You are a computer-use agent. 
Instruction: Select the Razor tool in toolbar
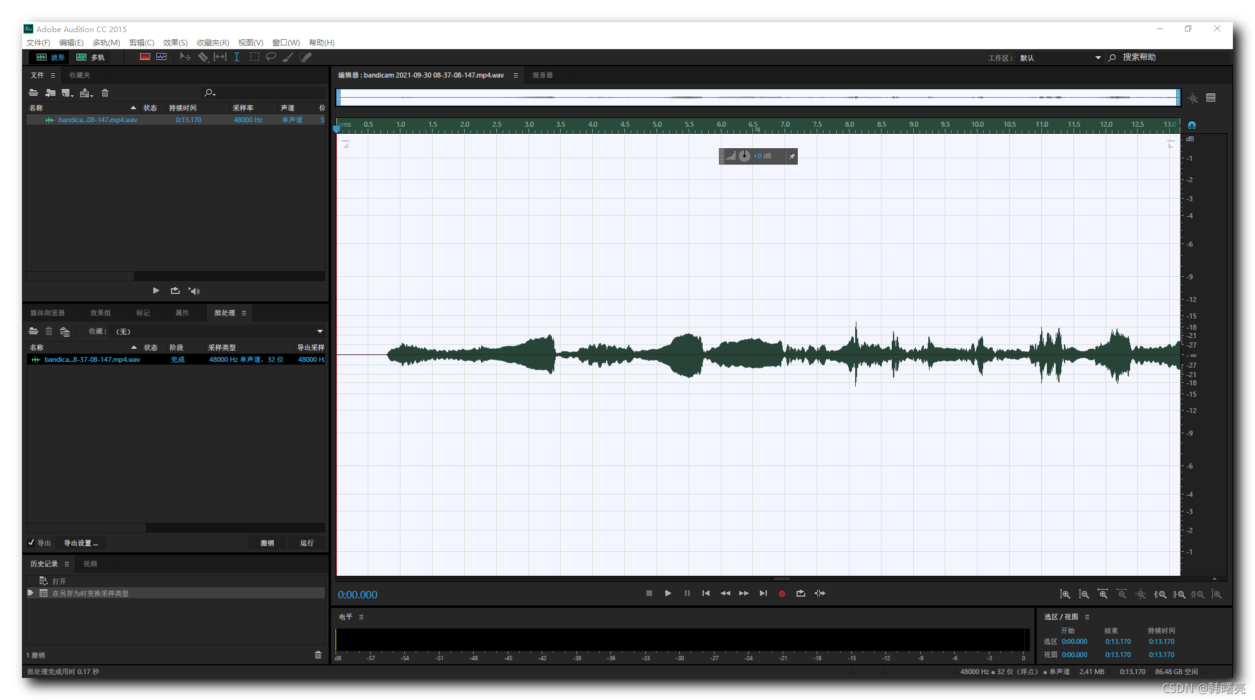tap(203, 57)
